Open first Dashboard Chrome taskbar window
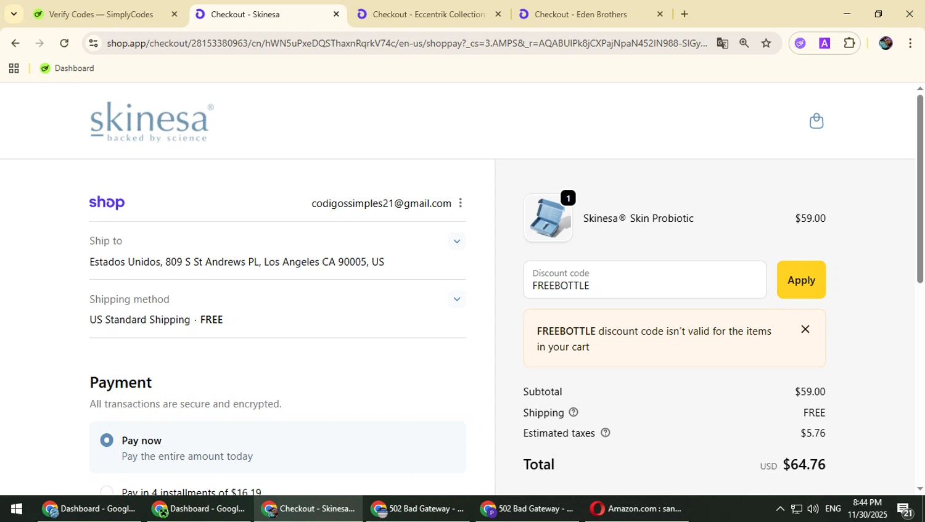 point(89,508)
